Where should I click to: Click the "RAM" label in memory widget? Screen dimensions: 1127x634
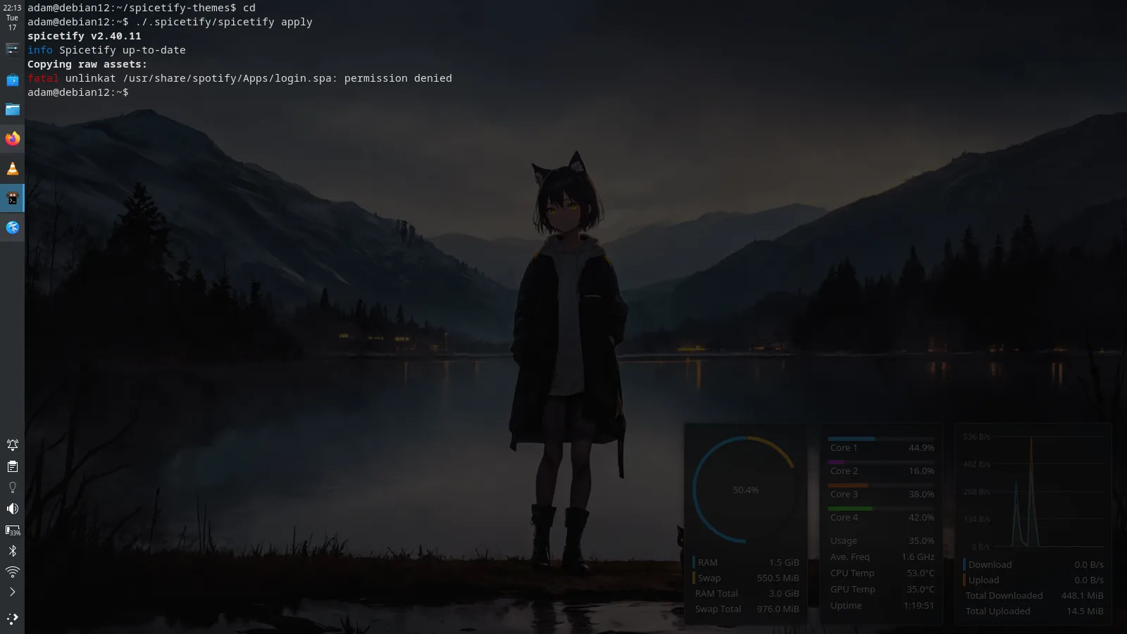coord(708,562)
